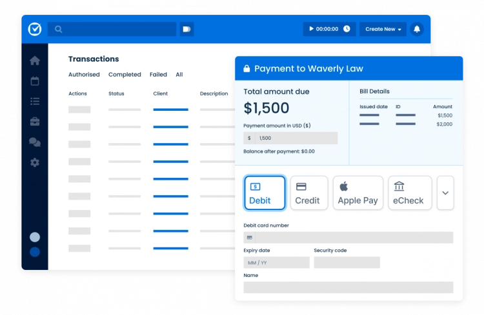Viewport: 484px width, 315px height.
Task: Click the notification bell icon
Action: click(417, 29)
